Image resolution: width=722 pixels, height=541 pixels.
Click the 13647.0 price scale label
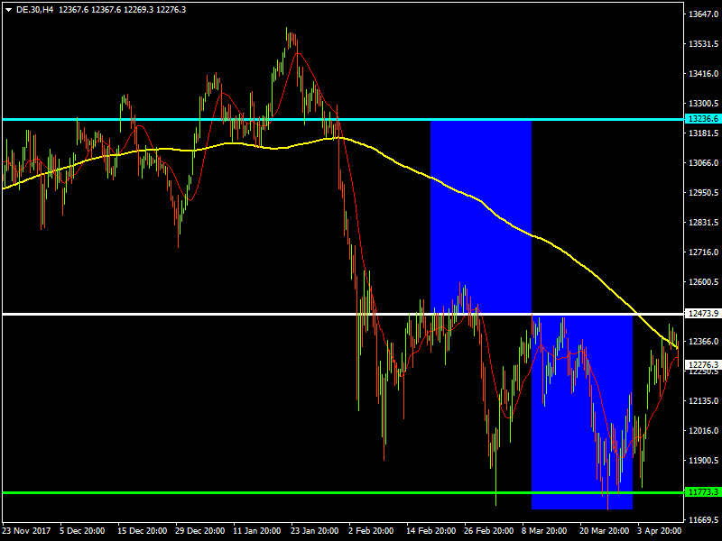pyautogui.click(x=703, y=14)
